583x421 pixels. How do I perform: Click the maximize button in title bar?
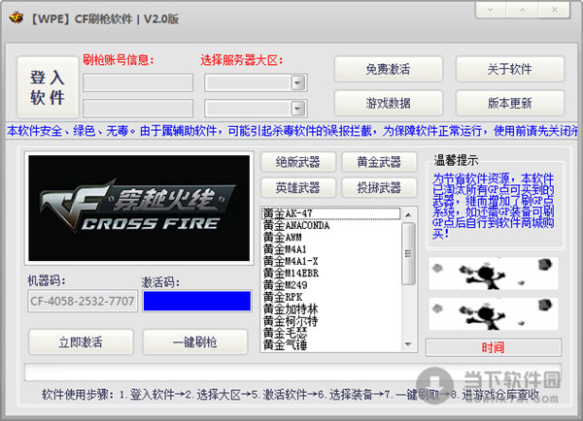523,10
